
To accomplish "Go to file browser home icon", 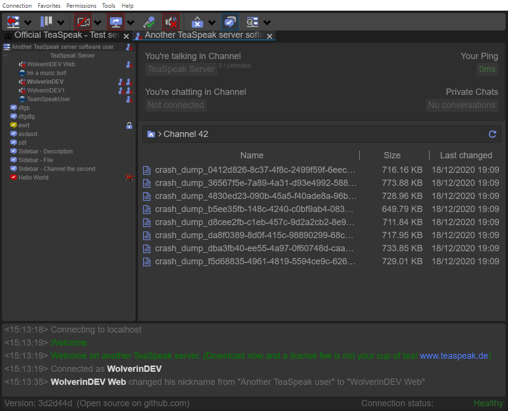I will [x=151, y=134].
